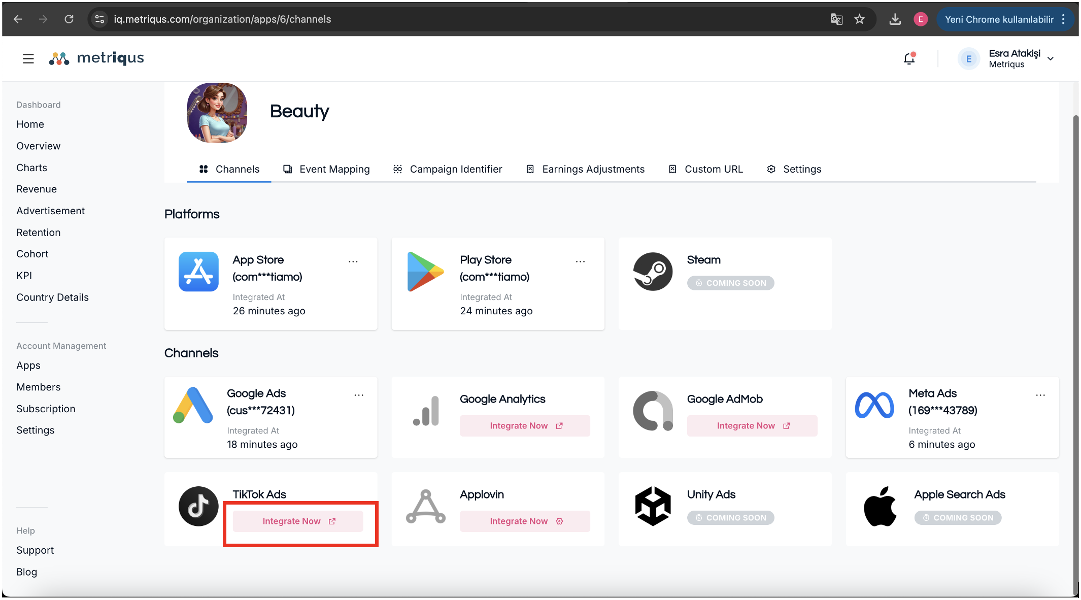Click Steam Coming Soon badge
Viewport: 1081px width, 600px height.
tap(730, 283)
